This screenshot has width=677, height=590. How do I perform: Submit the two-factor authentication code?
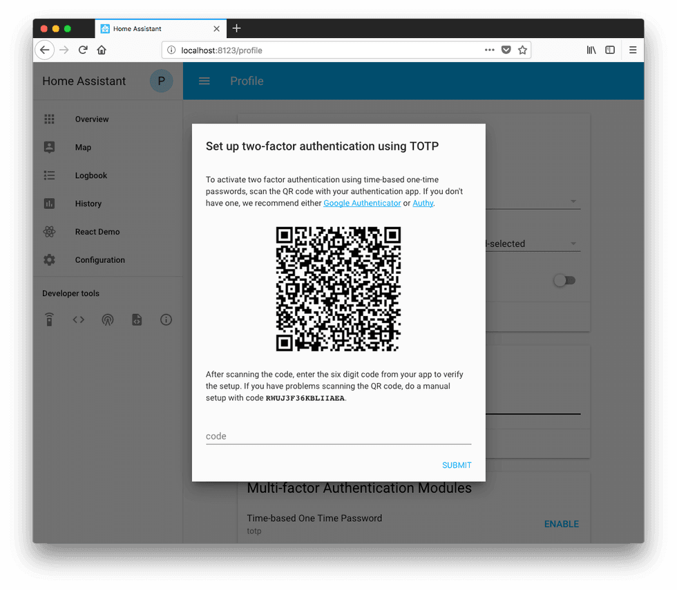point(456,465)
